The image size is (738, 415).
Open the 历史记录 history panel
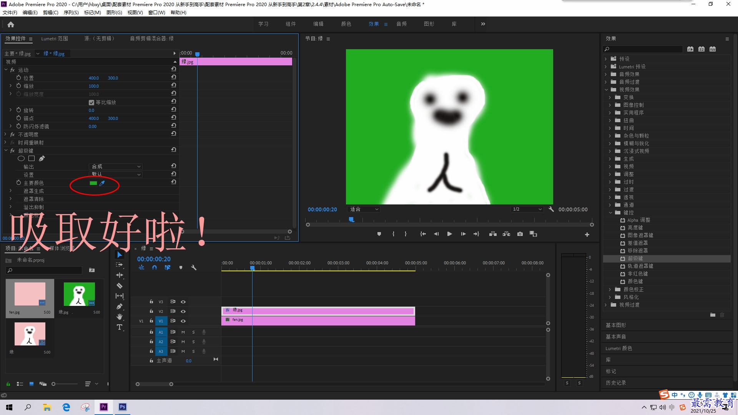[x=616, y=383]
